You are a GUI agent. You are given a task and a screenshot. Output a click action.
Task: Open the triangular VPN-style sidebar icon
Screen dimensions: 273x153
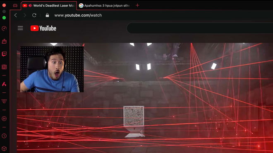click(x=4, y=101)
